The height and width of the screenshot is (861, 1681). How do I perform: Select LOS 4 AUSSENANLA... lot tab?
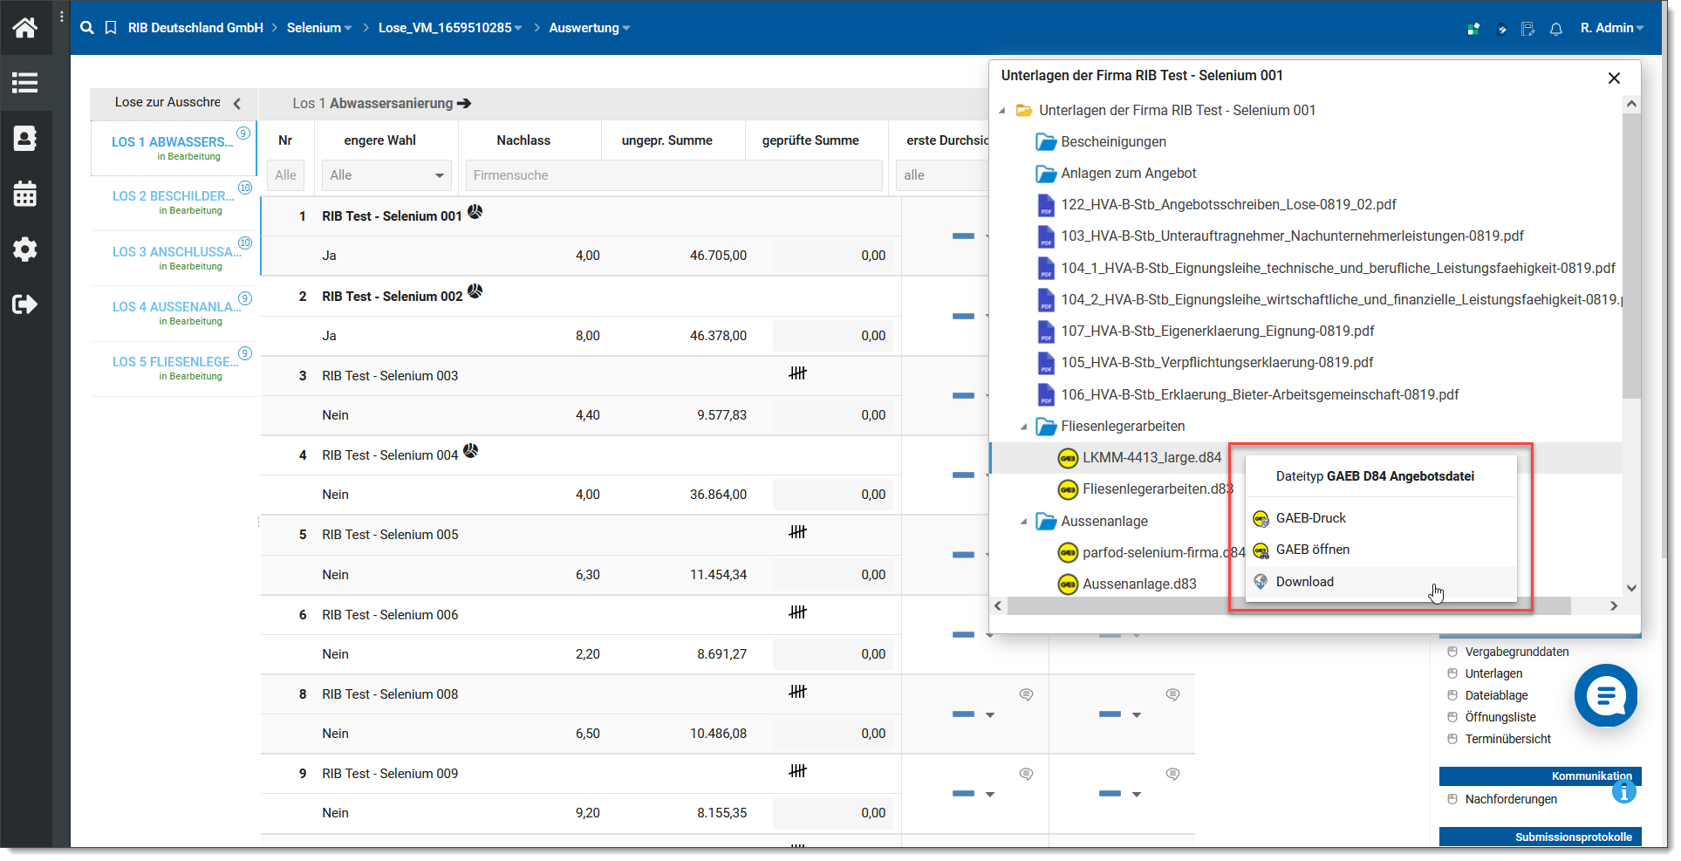click(174, 313)
